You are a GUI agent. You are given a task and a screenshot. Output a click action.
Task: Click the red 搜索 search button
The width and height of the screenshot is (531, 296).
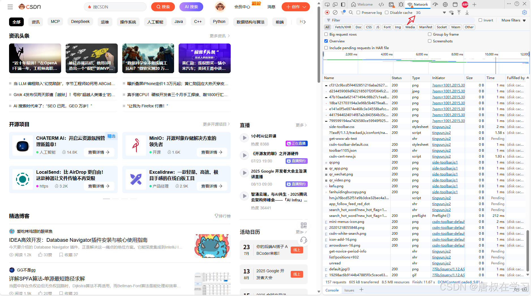pos(163,7)
